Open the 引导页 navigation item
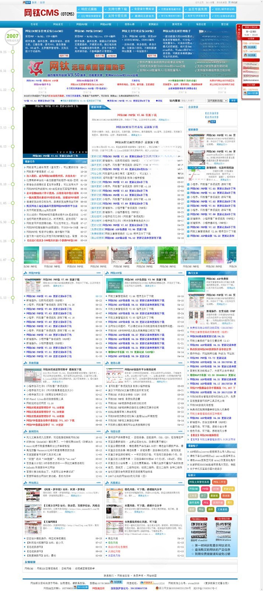263x591 pixels. pyautogui.click(x=34, y=24)
